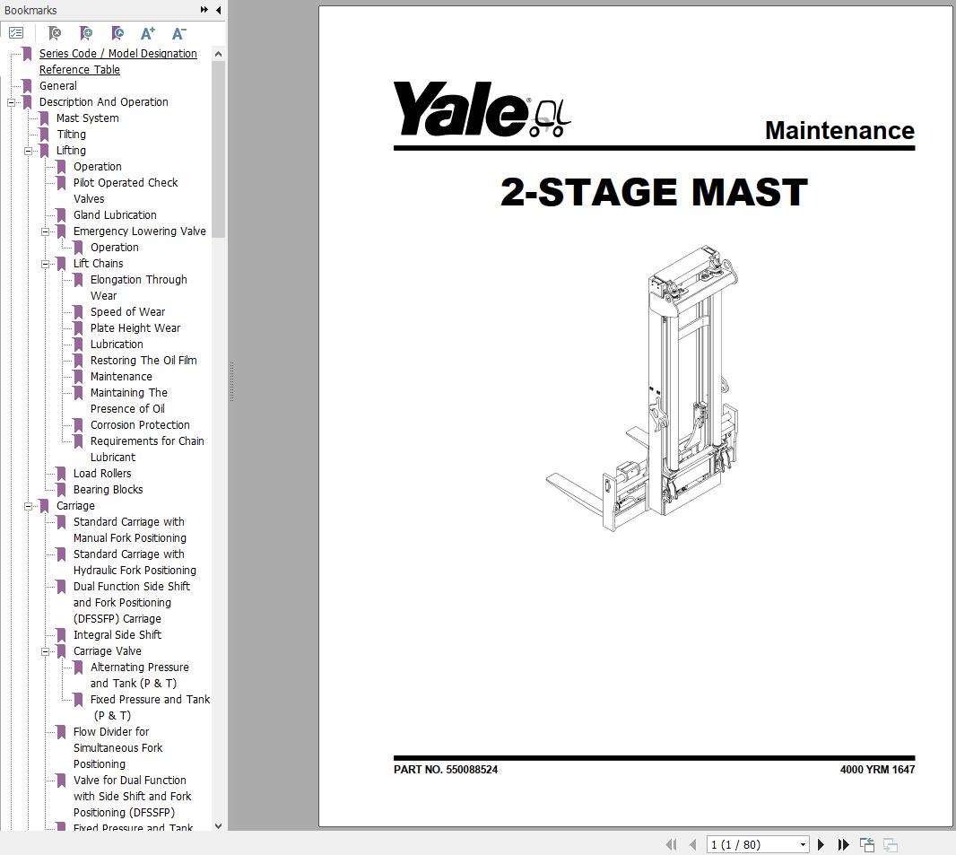Collapse the Emergency Lowering Valve bookmark

(x=47, y=231)
